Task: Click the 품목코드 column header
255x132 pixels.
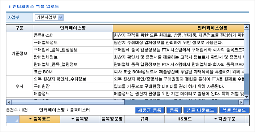Action: coord(40,119)
